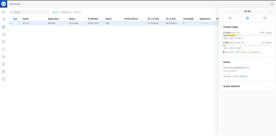Select the UniFi Devices sidebar icon
The width and height of the screenshot is (276, 136).
(x=3, y=27)
